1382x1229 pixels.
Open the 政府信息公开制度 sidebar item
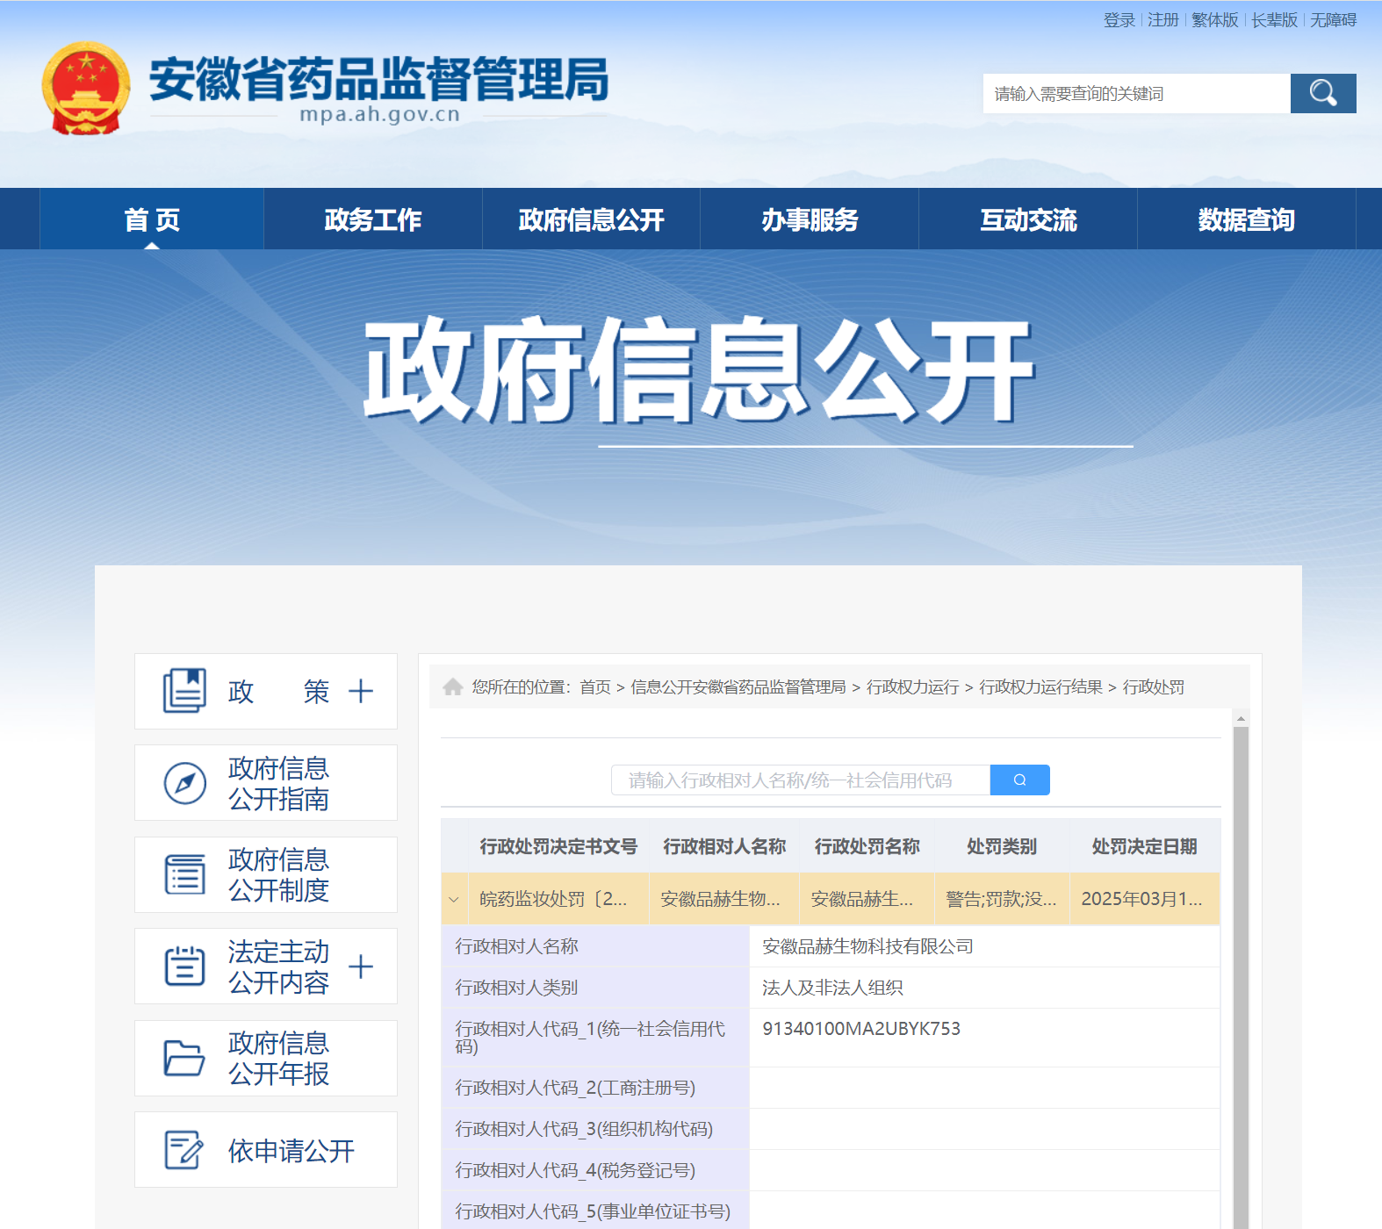tap(266, 874)
